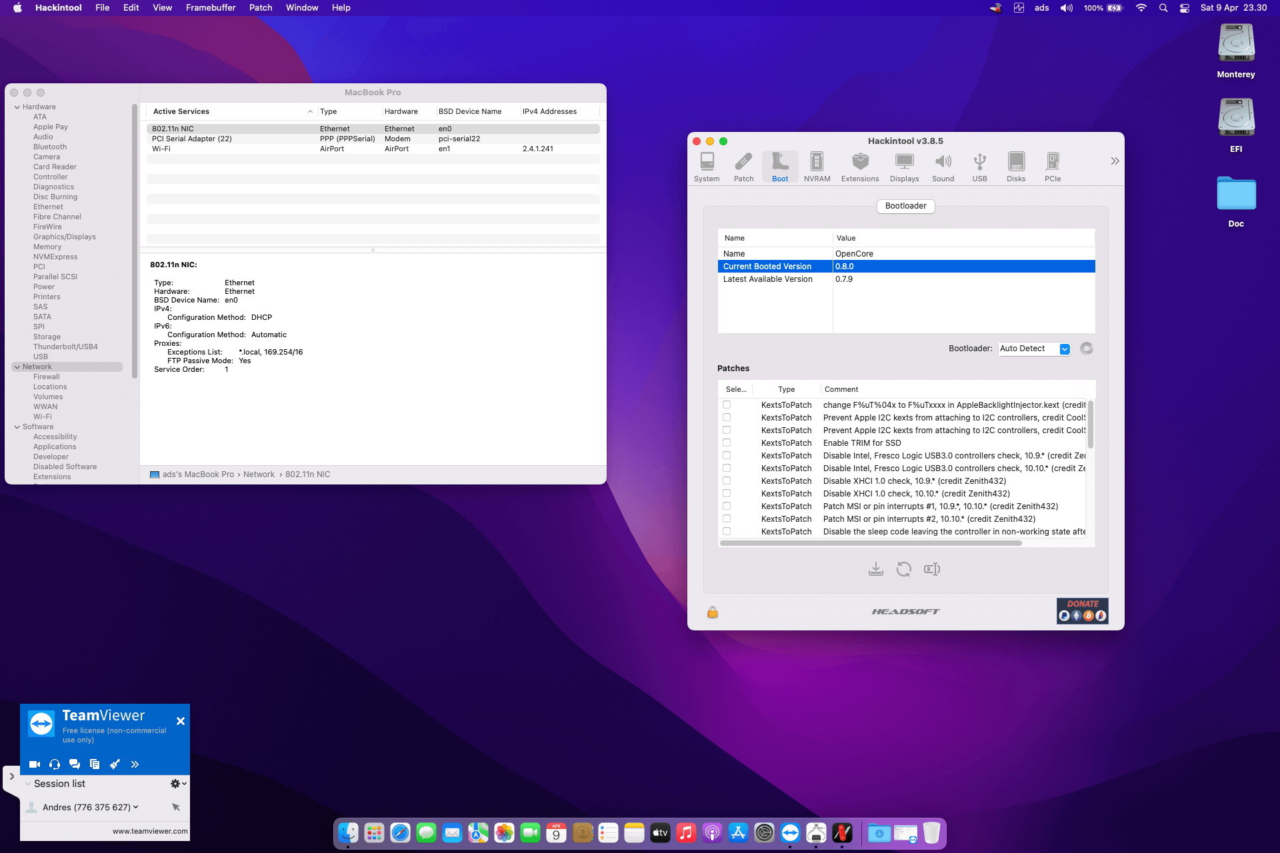Tick the first AppleBacklightInjector patch checkbox
This screenshot has height=853, width=1280.
727,405
